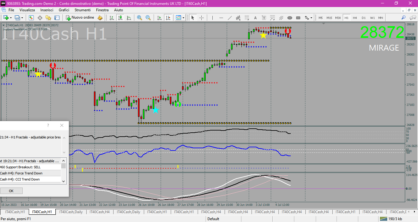Switch timeframe to M15

point(329,18)
